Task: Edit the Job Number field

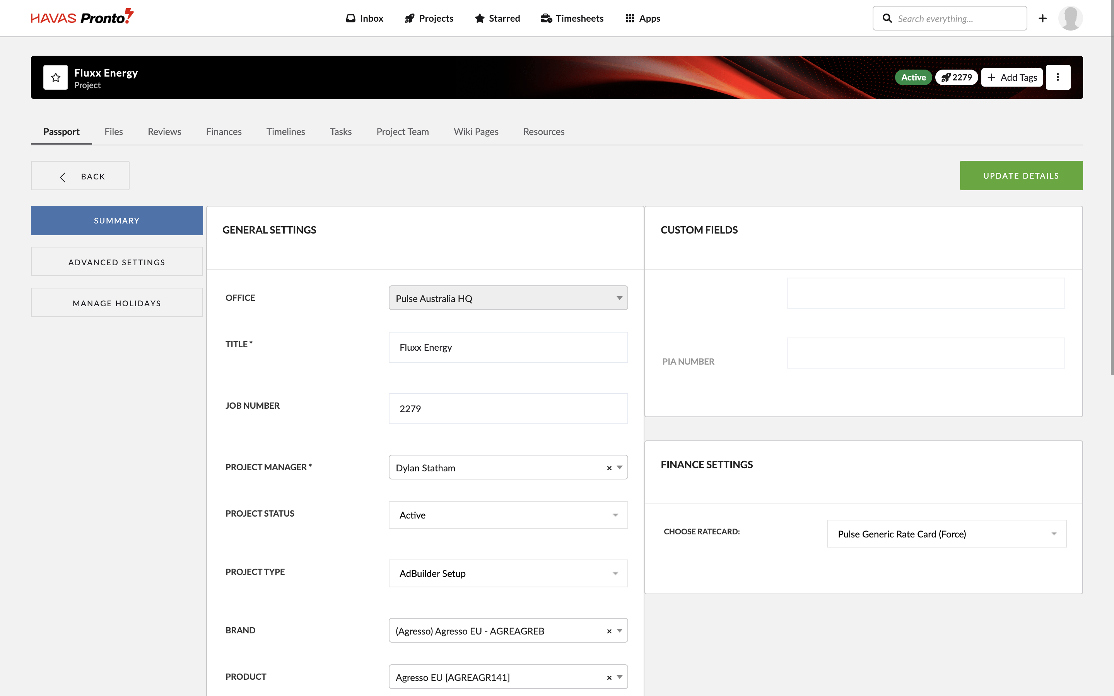Action: (x=508, y=409)
